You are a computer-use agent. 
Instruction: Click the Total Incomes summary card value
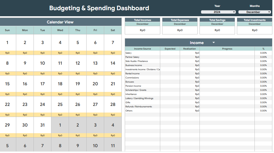point(142,30)
